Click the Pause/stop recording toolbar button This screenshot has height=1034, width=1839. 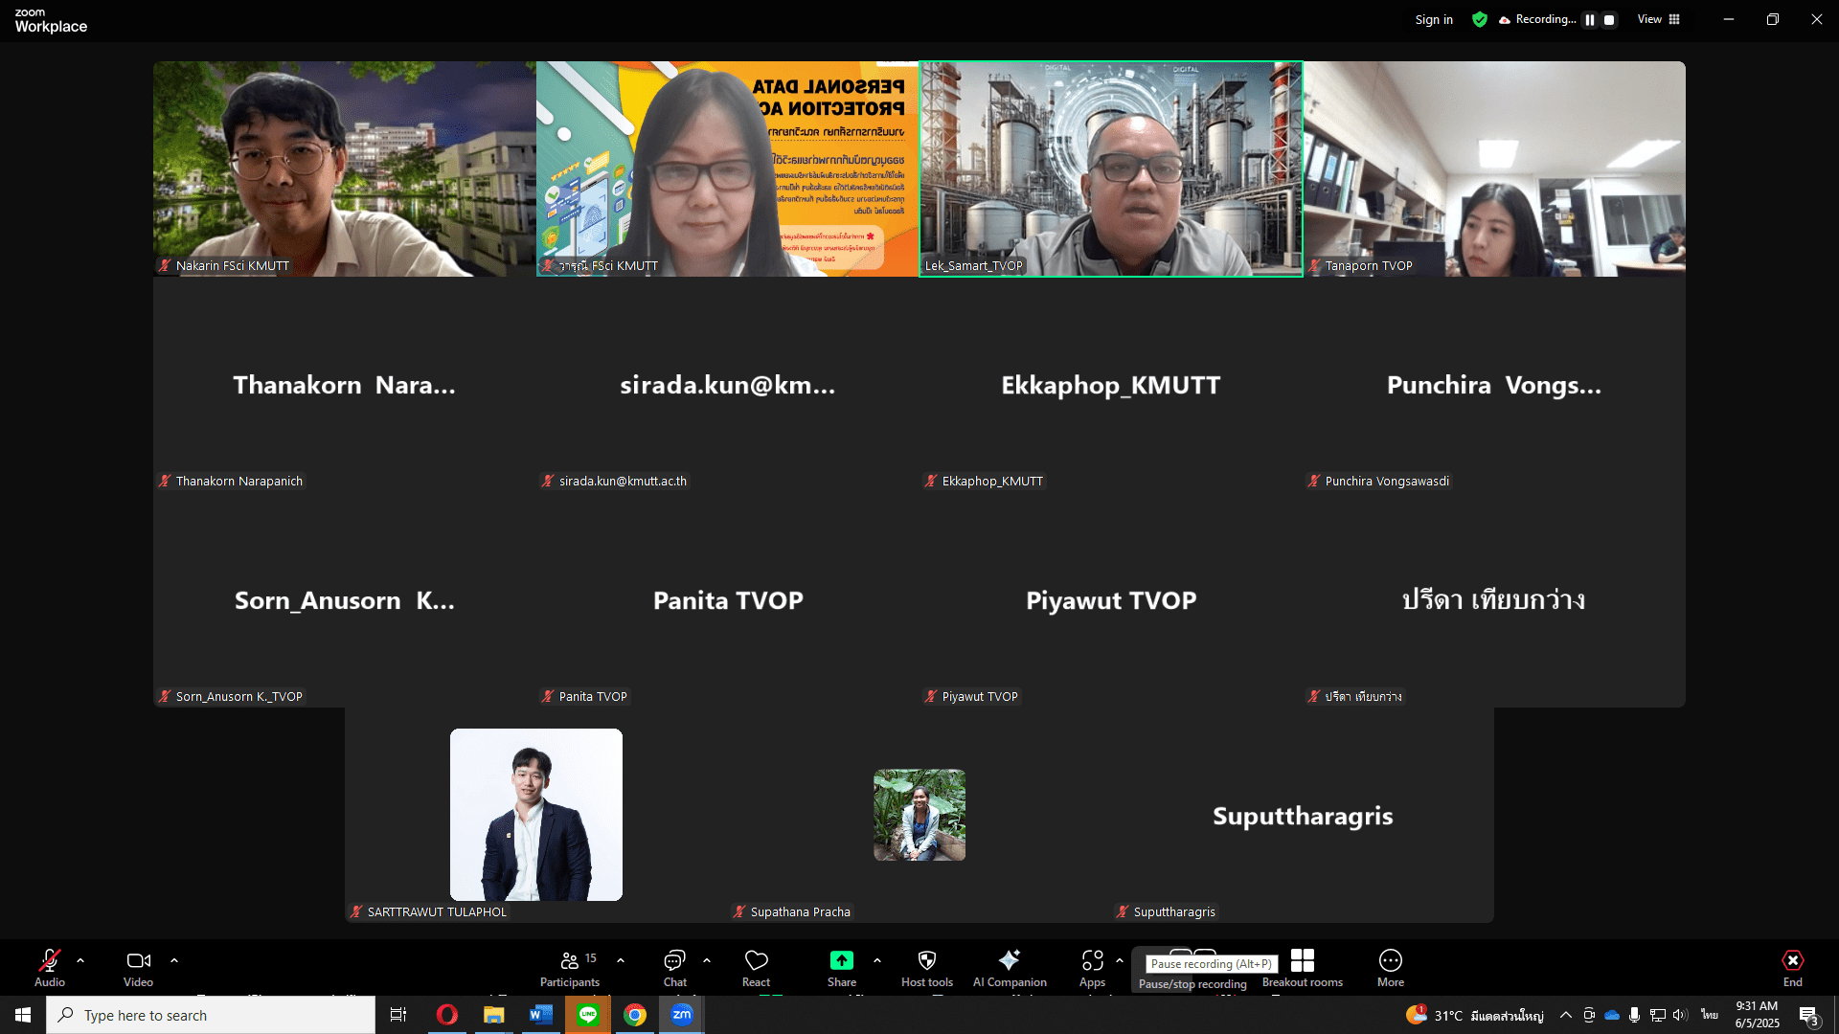click(1192, 969)
